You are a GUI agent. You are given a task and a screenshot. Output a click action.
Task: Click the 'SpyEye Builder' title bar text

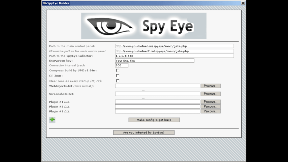pyautogui.click(x=58, y=3)
